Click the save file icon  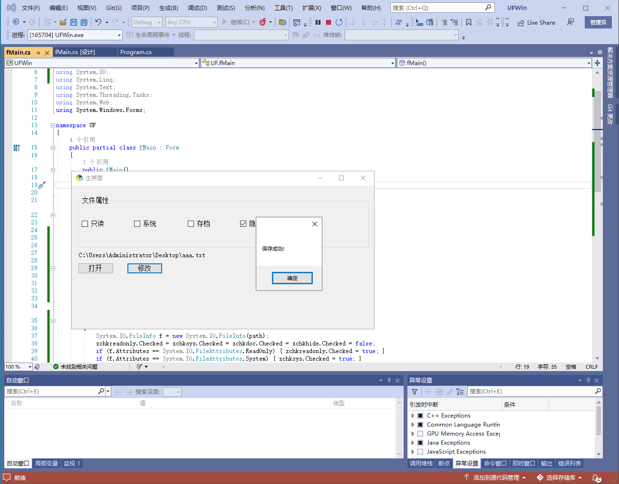click(x=73, y=22)
